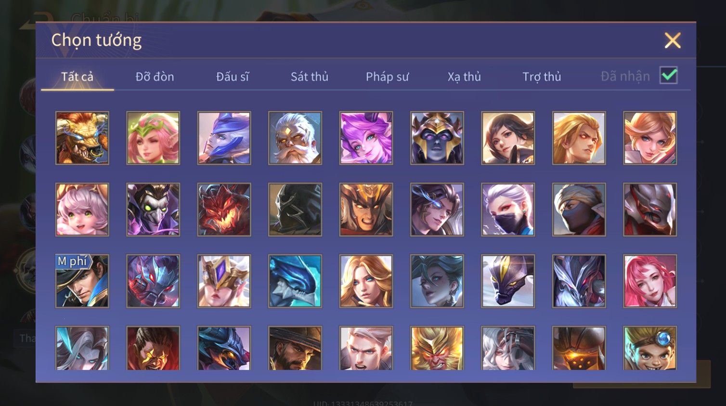Open the Trợ thủ tab
726x406 pixels.
(x=542, y=77)
